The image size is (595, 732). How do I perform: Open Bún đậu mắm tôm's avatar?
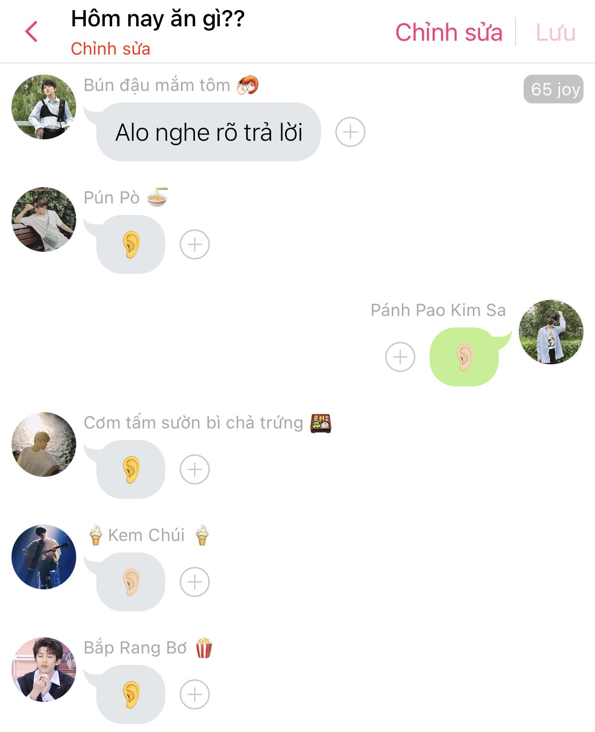44,107
